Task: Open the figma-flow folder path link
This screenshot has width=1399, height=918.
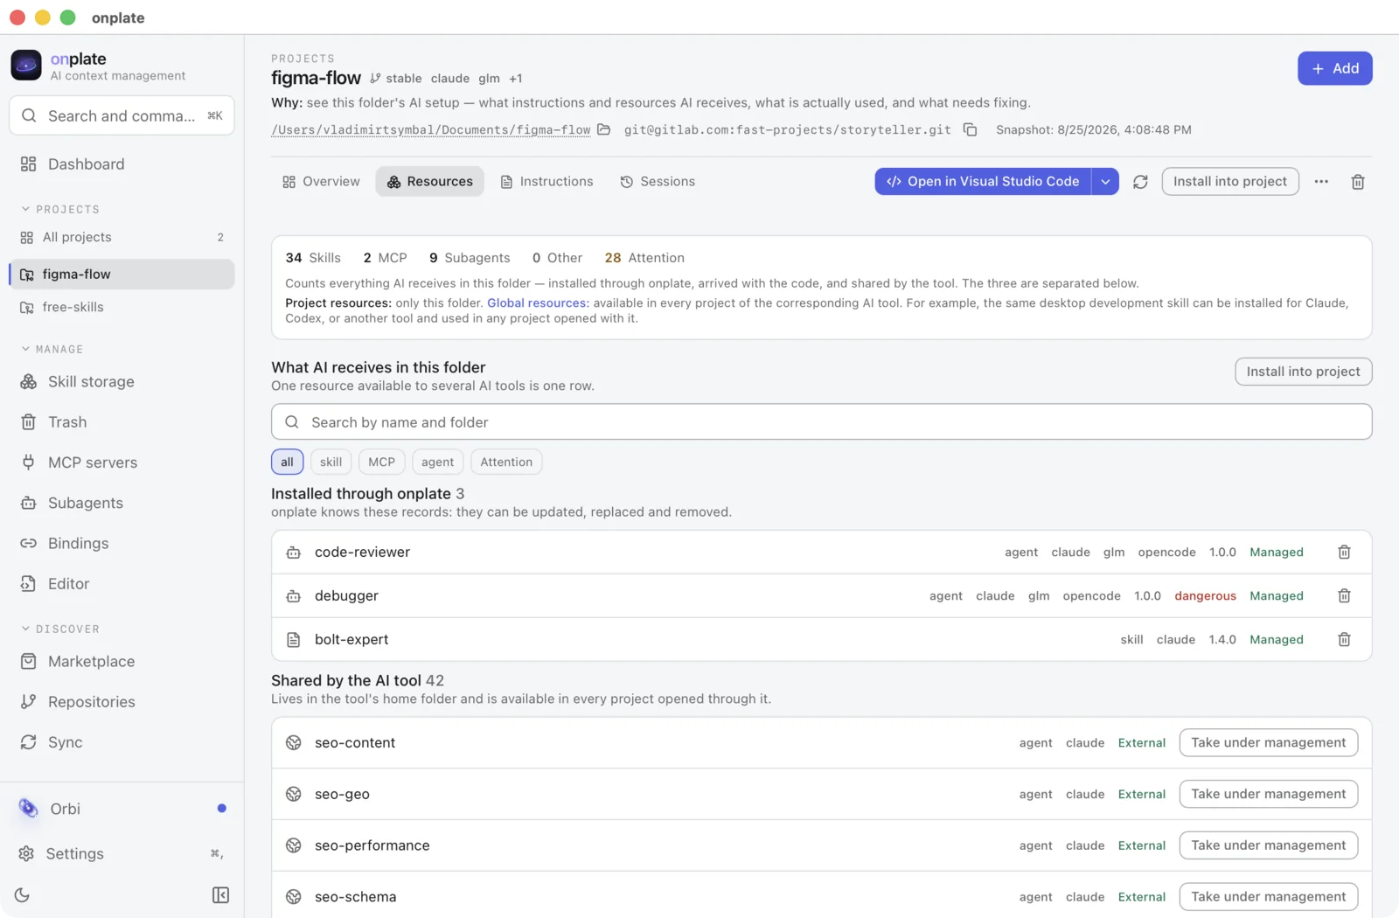Action: [x=431, y=130]
